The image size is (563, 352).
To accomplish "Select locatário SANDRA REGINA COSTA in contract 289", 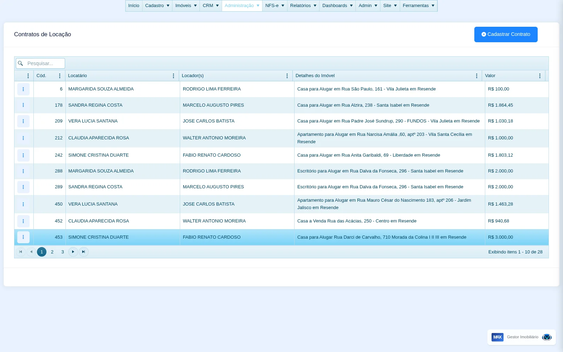I will tap(95, 187).
